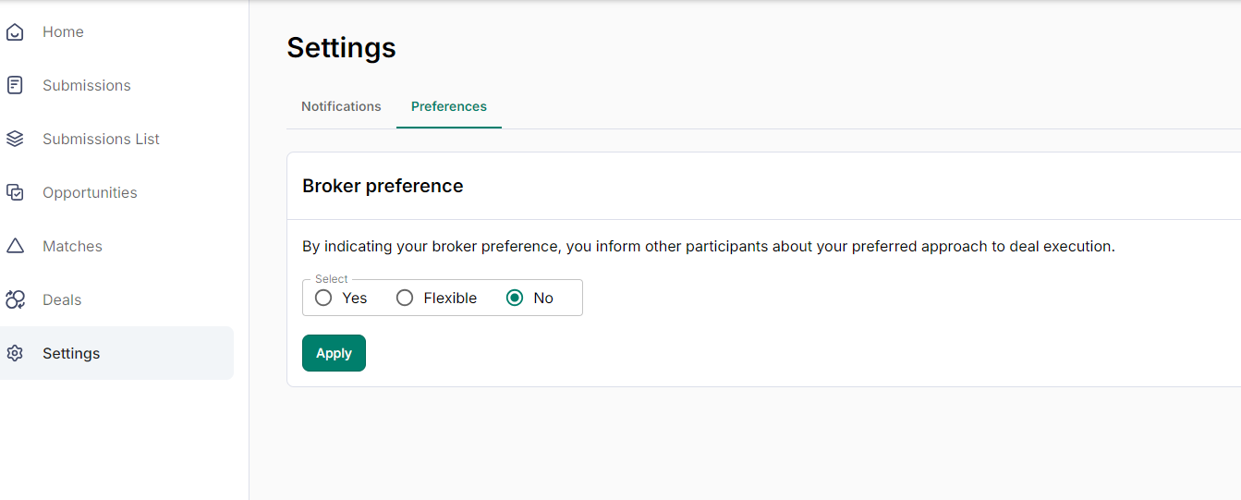Navigate to Submissions List text label
Viewport: 1241px width, 500px height.
(101, 139)
